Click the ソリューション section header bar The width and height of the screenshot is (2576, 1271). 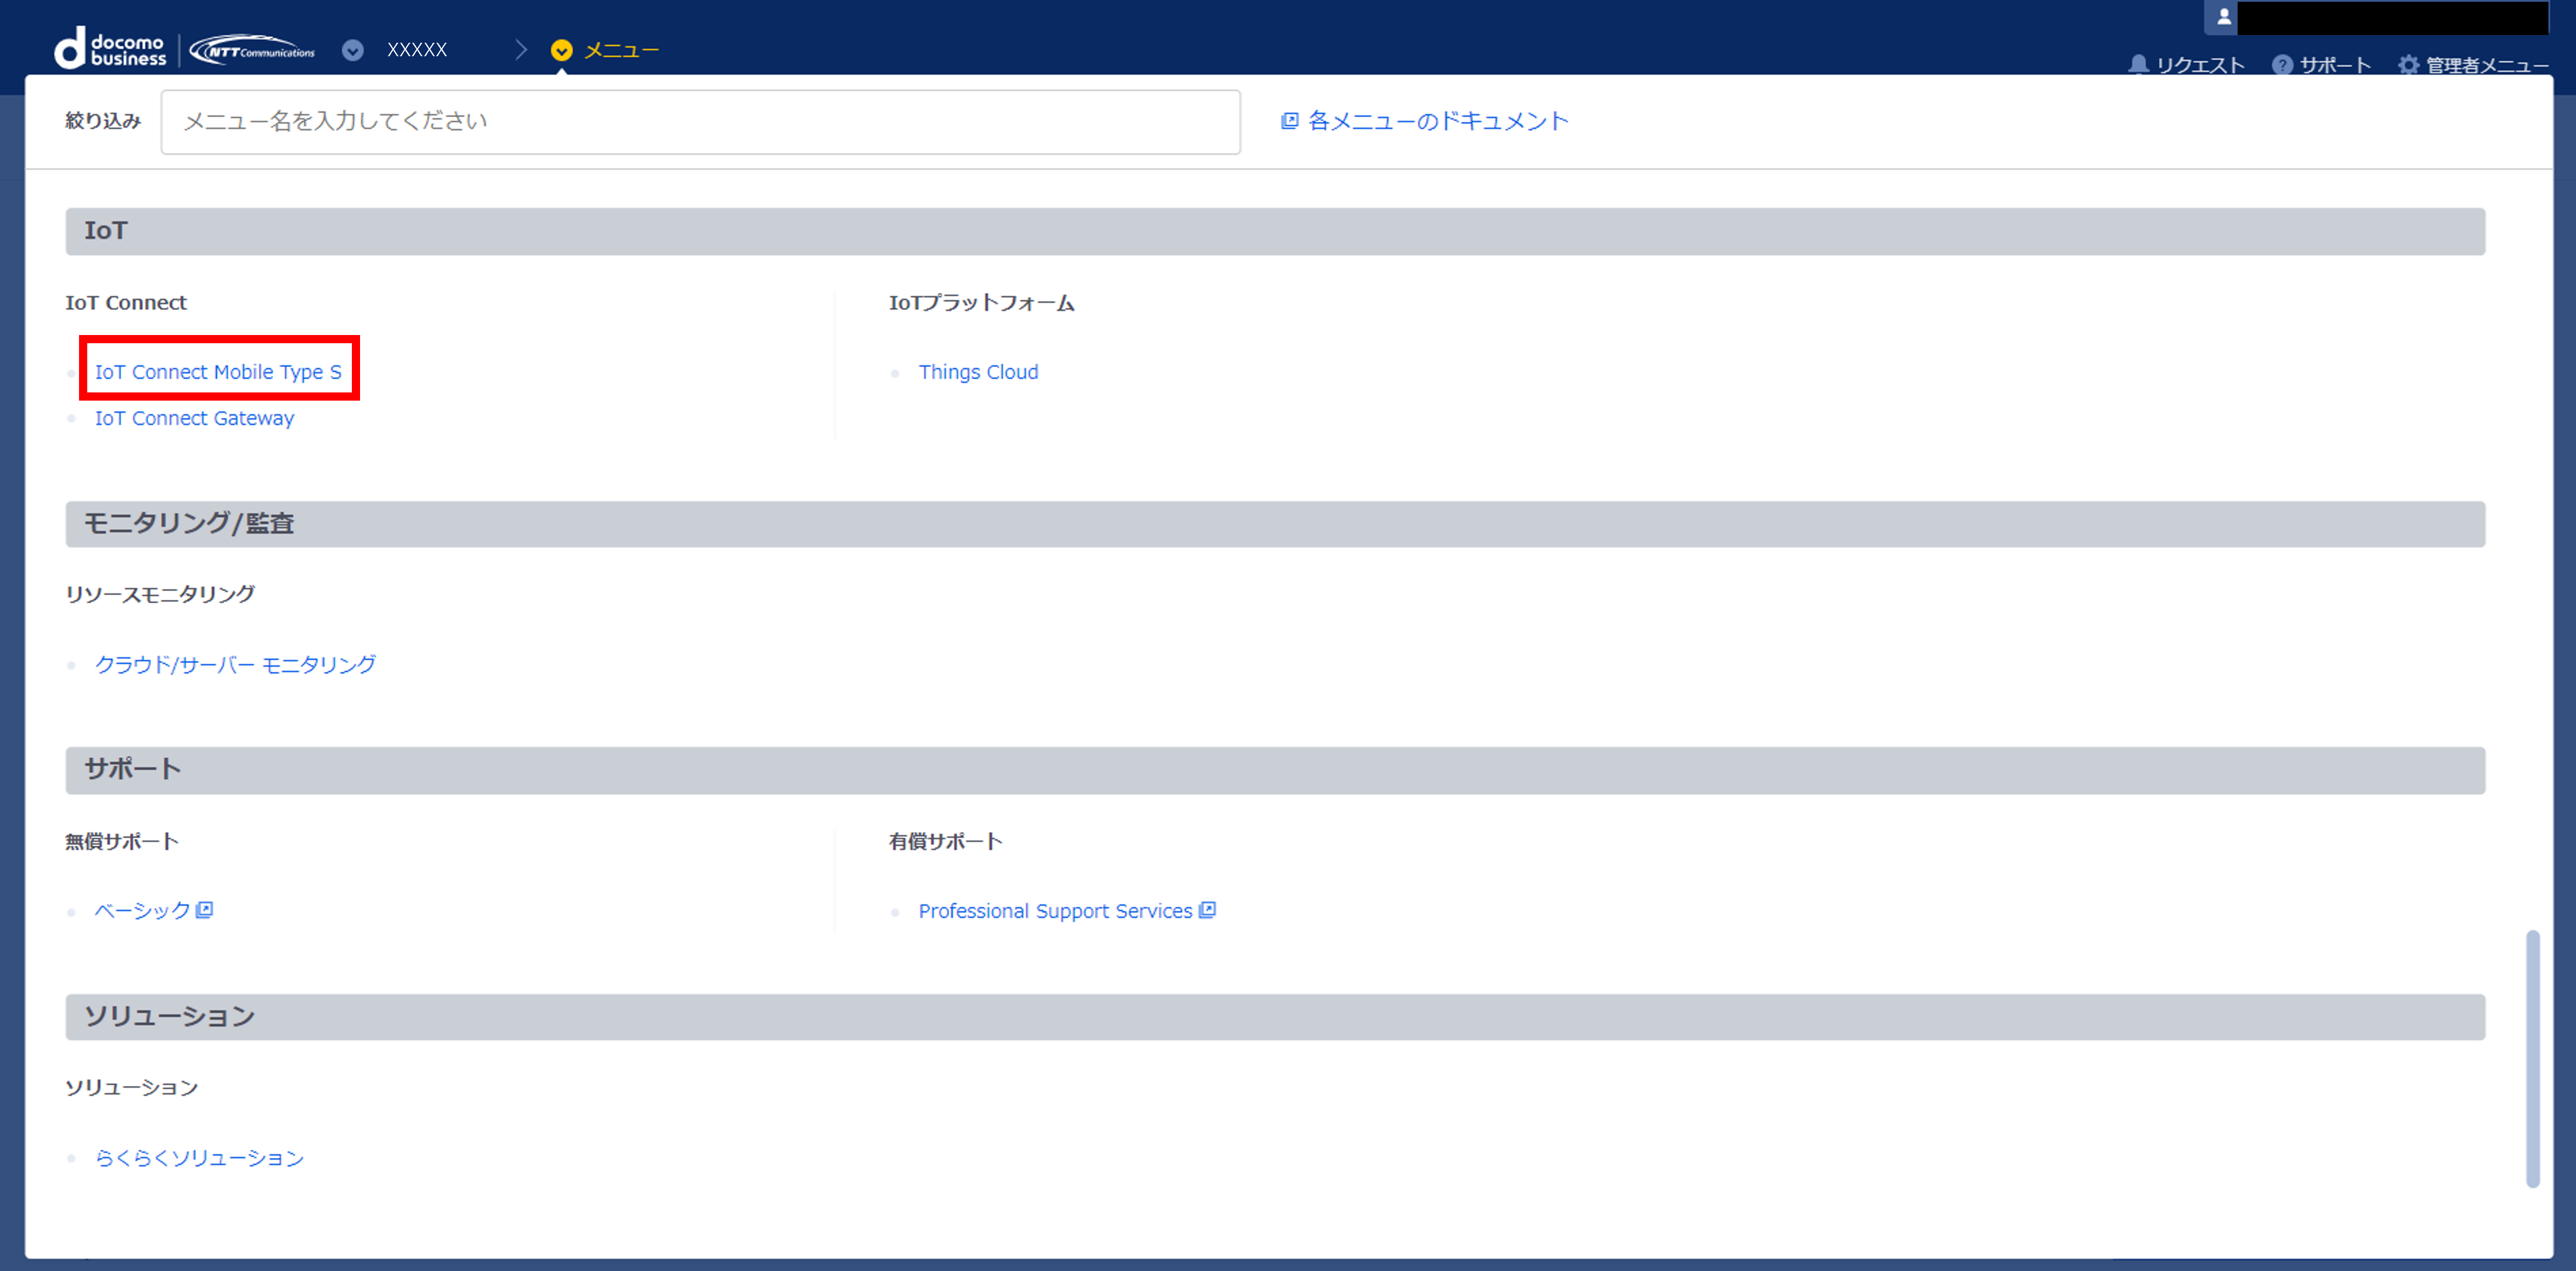pyautogui.click(x=1275, y=1017)
